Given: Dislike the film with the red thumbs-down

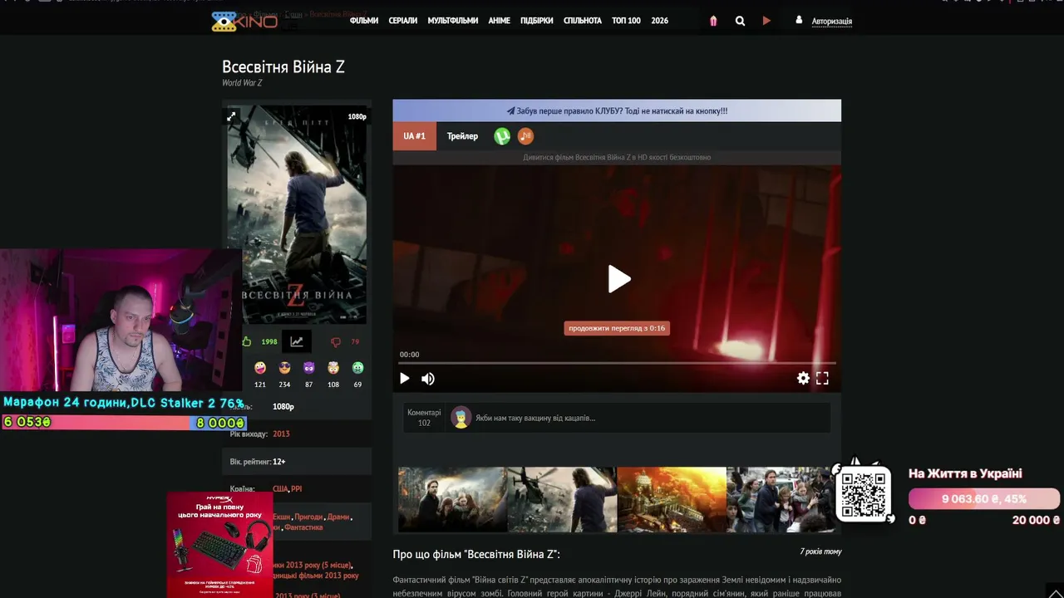Looking at the screenshot, I should [x=336, y=341].
